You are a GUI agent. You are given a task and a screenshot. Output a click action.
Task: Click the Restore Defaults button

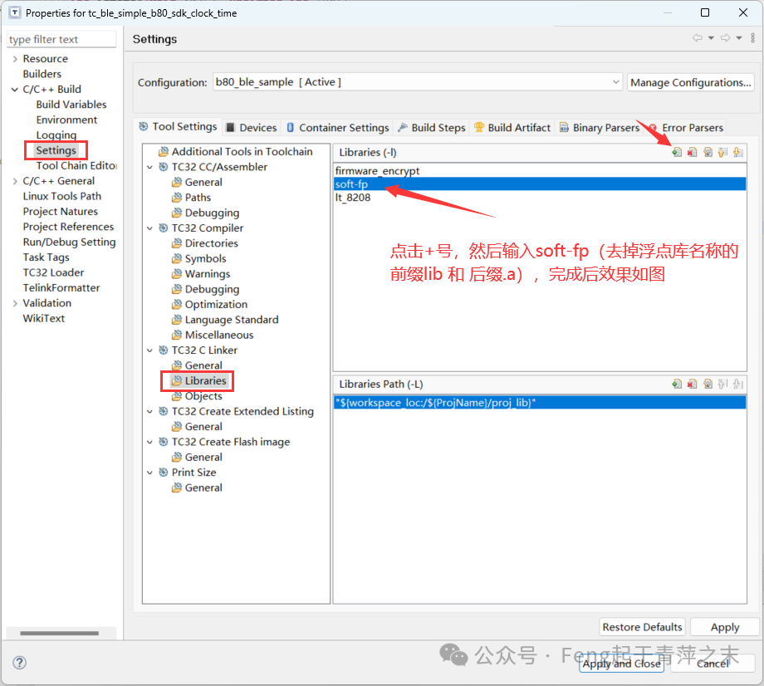pos(642,627)
